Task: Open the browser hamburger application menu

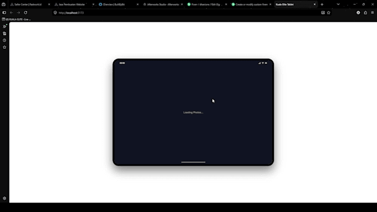Action: coord(373,13)
